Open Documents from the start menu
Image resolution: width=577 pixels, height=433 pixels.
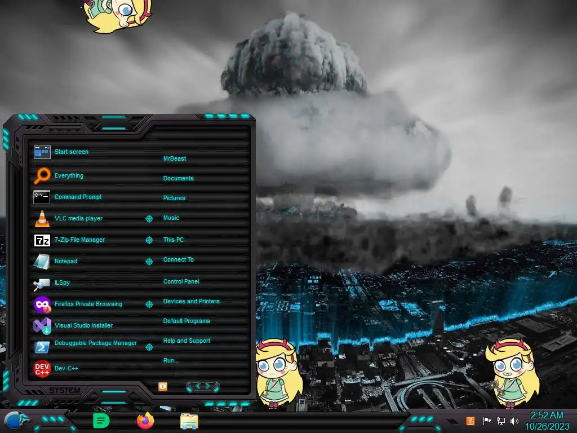[178, 178]
